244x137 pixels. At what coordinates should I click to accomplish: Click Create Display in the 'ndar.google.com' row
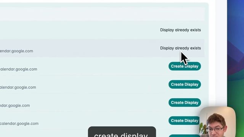pos(185,102)
